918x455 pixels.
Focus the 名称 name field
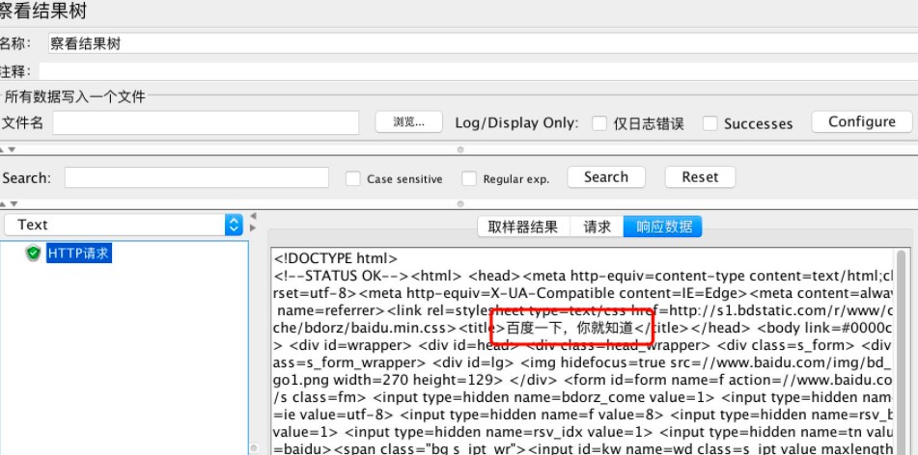483,43
